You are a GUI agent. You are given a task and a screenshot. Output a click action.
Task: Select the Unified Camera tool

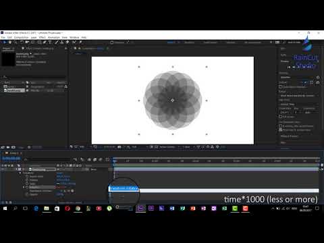coord(27,43)
